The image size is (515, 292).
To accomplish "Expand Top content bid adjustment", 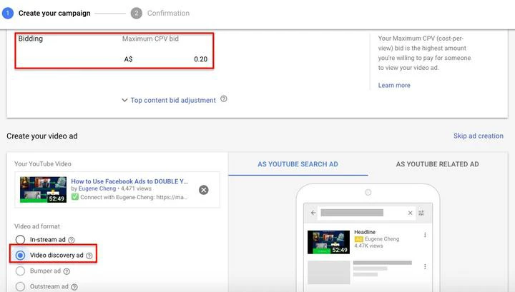I will 169,100.
